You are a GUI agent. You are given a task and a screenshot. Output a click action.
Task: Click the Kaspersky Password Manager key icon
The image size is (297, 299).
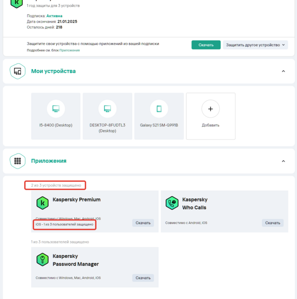[x=43, y=259]
